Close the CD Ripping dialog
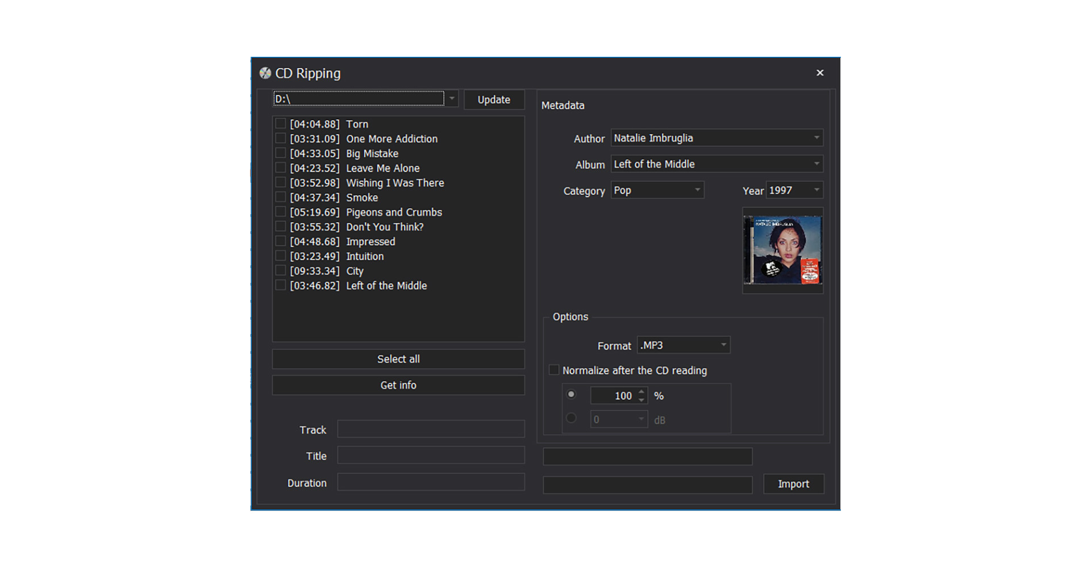Viewport: 1091px width, 568px height. [819, 73]
